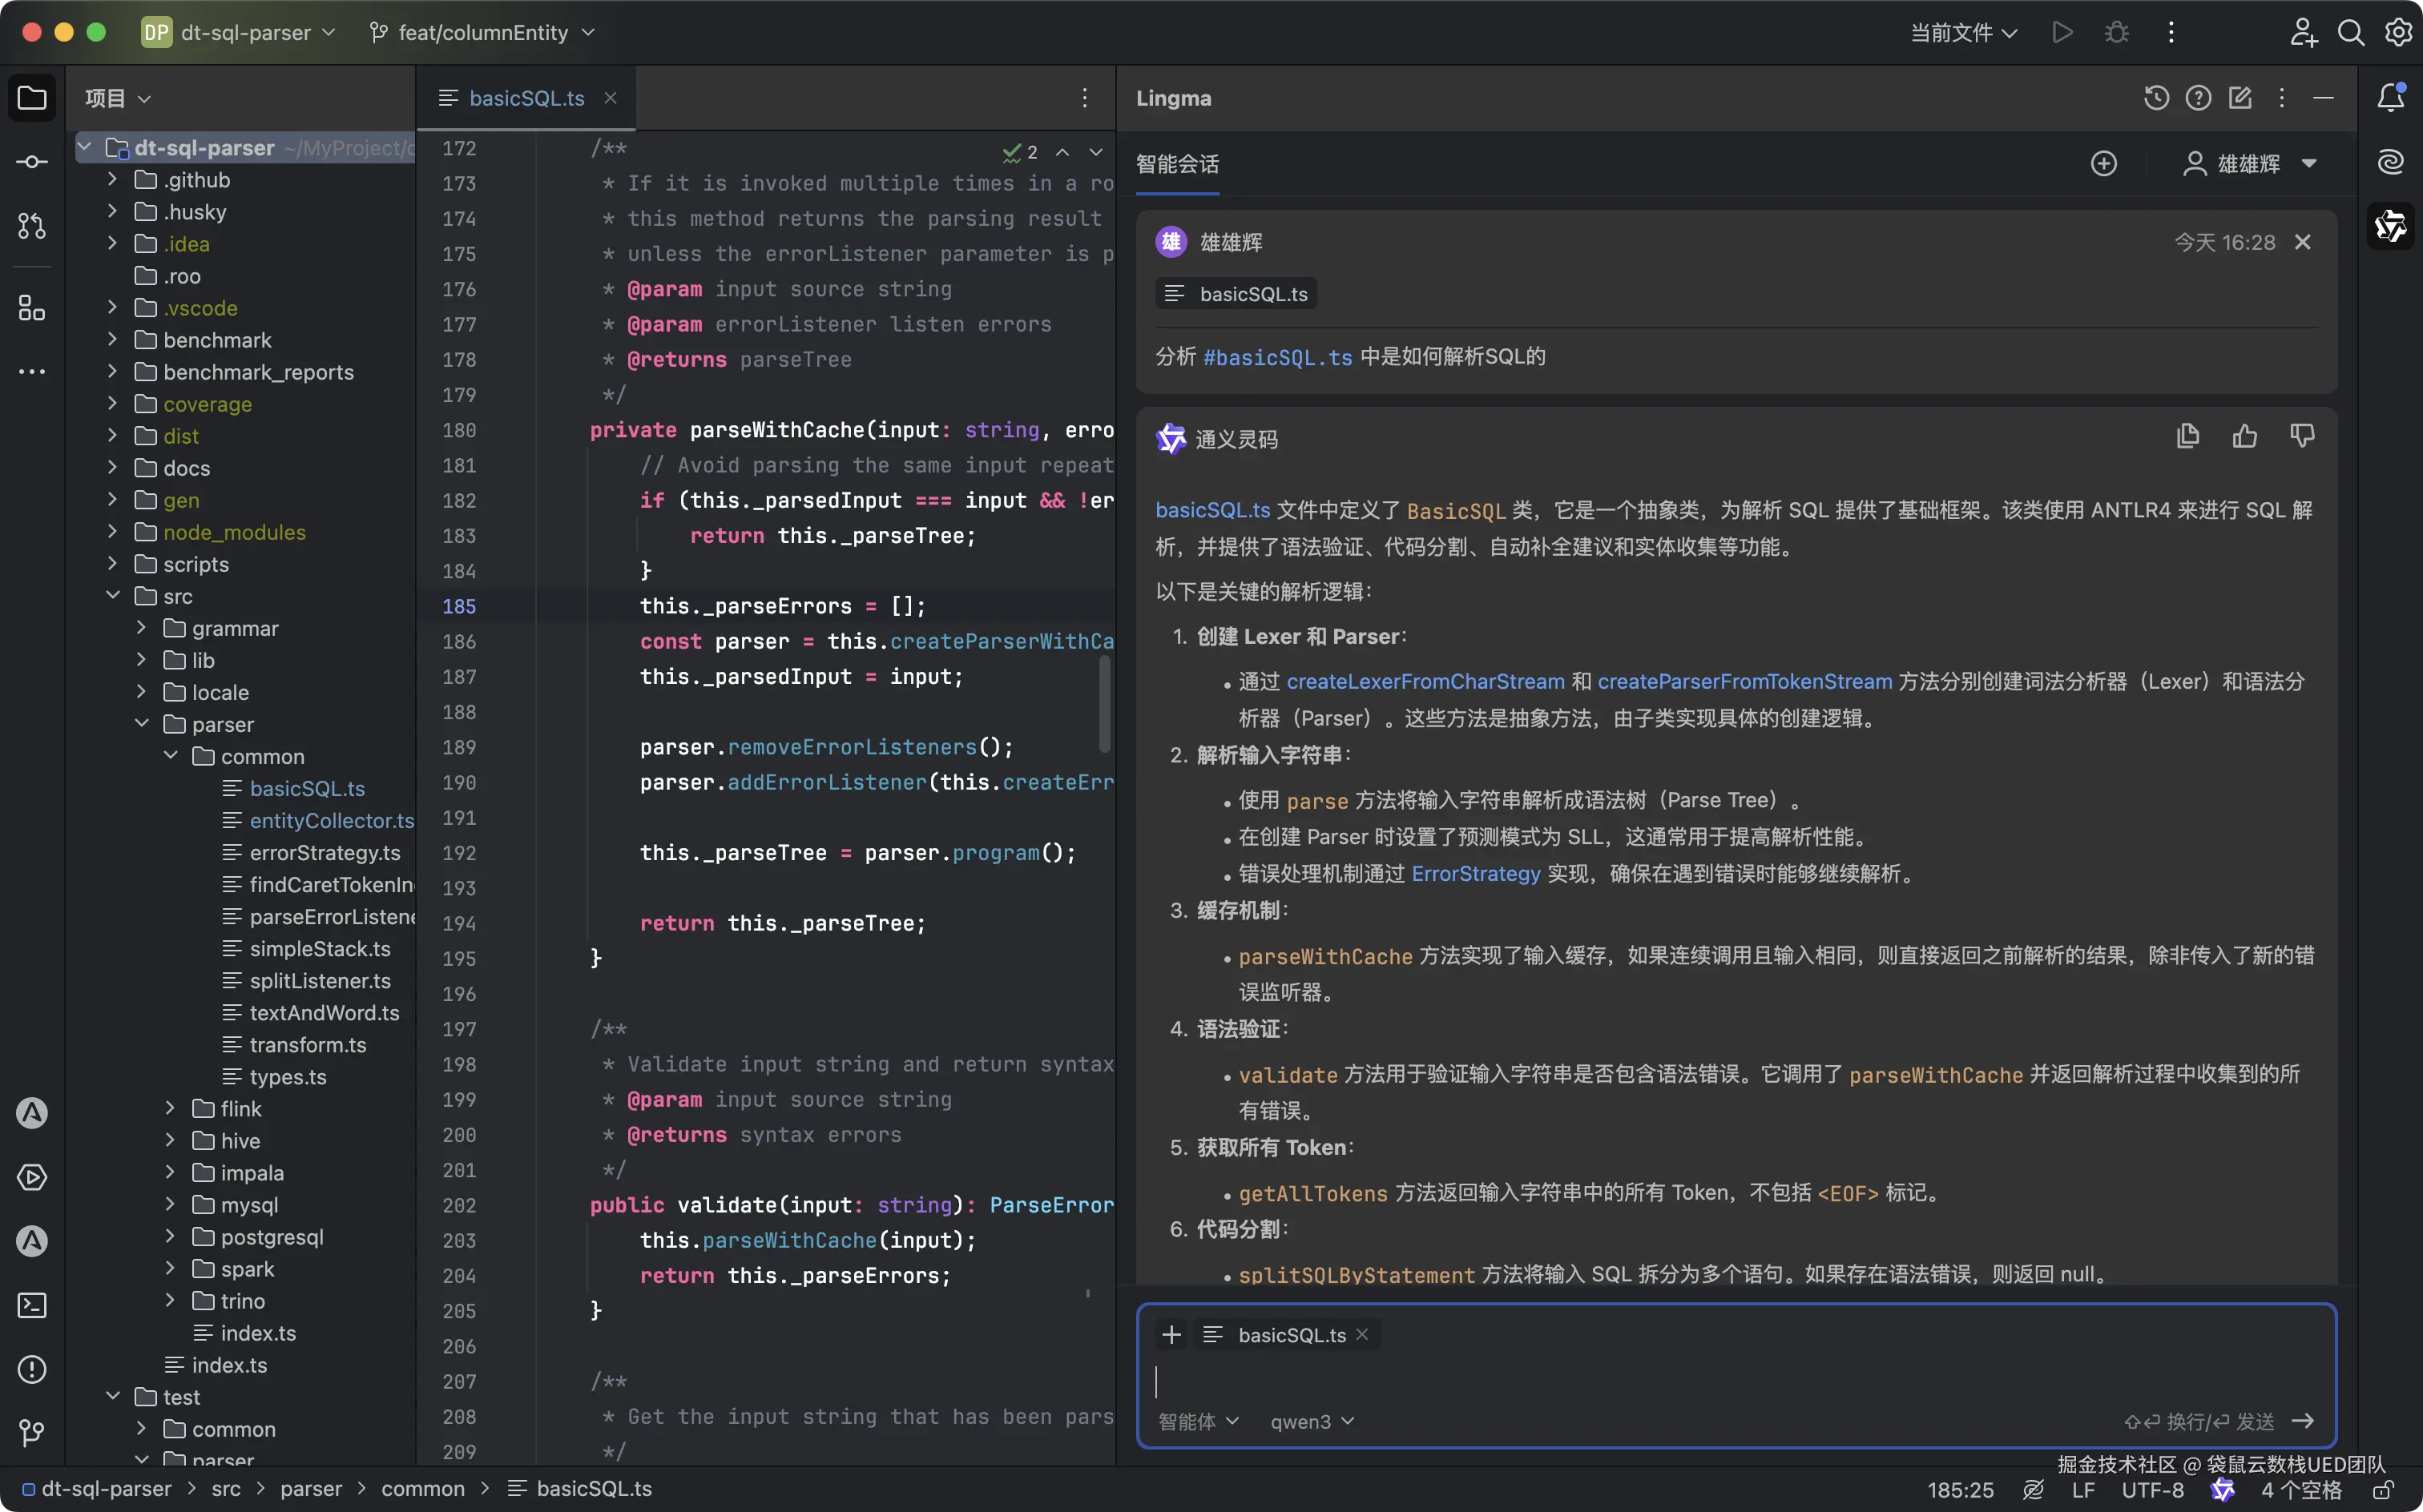Toggle the Project tool window folder icon
This screenshot has width=2423, height=1512.
coord(32,98)
